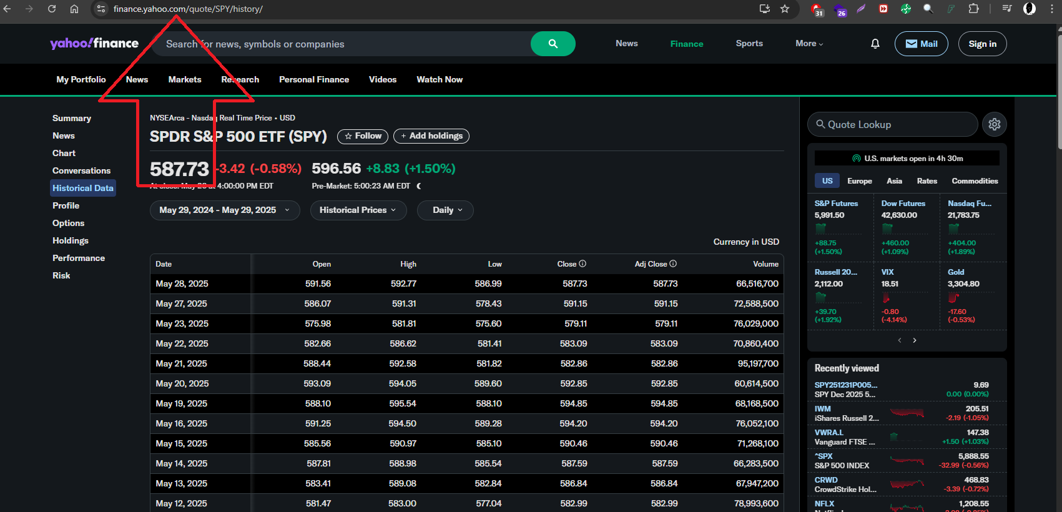Click the Sign in button
The image size is (1062, 512).
(x=983, y=44)
